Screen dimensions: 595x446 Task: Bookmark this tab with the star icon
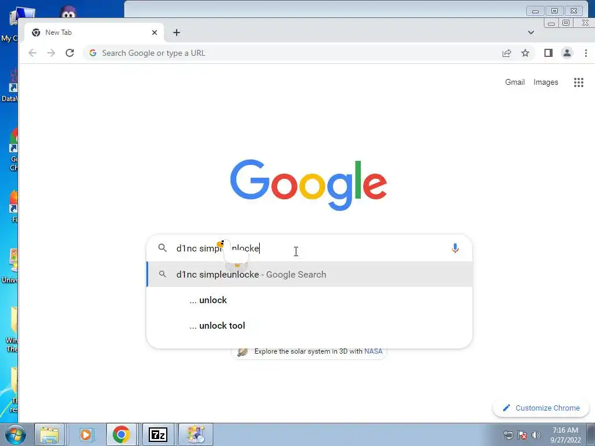[525, 53]
